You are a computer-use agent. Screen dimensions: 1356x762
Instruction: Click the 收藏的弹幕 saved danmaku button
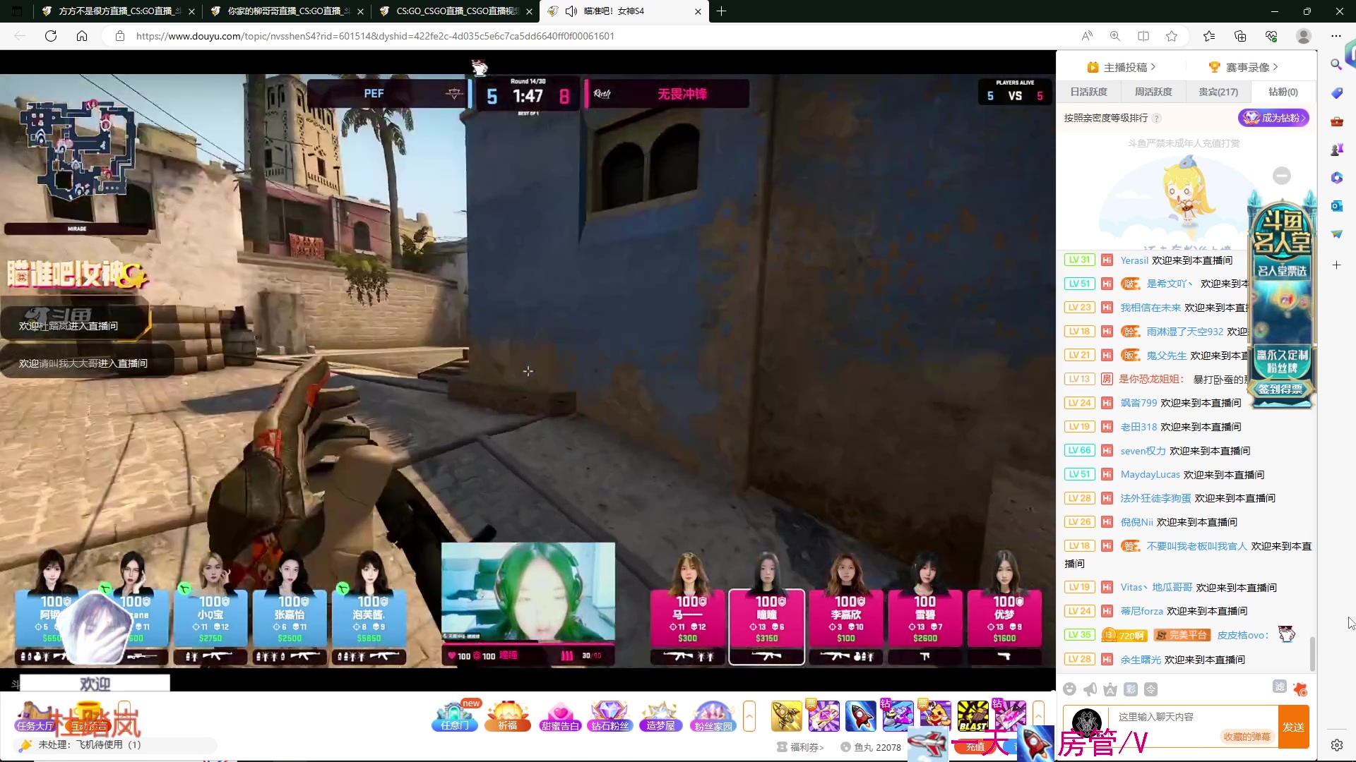tap(1247, 737)
